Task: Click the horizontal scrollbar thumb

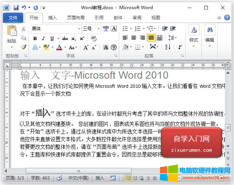Action: click(x=78, y=171)
